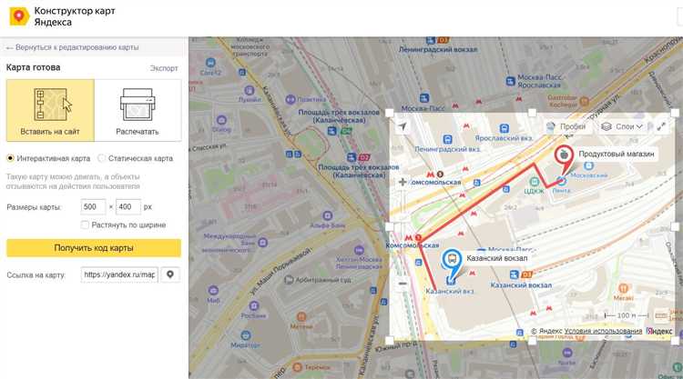Click the Ссылка на карту URL field
The width and height of the screenshot is (683, 379).
coord(119,274)
